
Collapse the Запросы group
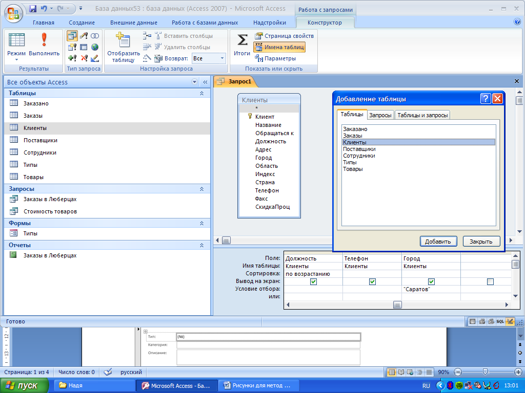coord(201,189)
